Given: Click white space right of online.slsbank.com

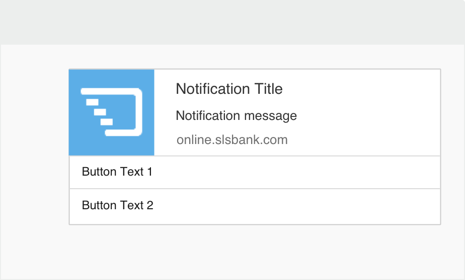Looking at the screenshot, I should coord(364,140).
